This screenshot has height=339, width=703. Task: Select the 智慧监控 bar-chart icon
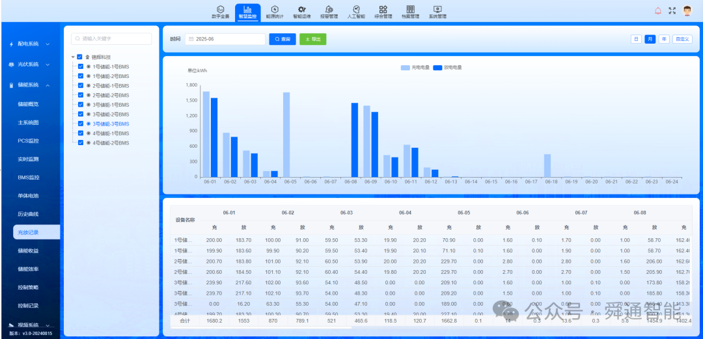coord(247,9)
